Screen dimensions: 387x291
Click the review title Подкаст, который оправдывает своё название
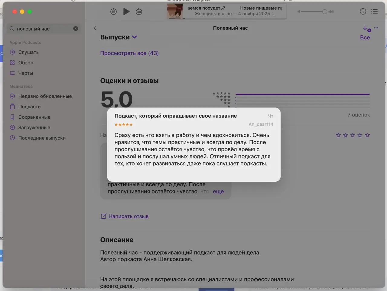pos(176,116)
